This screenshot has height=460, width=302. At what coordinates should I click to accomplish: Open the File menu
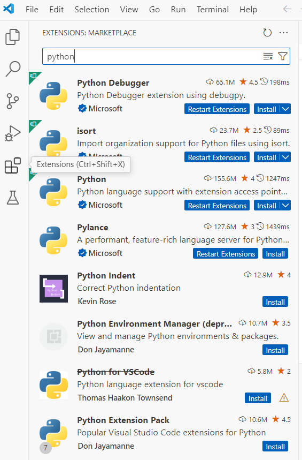tap(32, 10)
